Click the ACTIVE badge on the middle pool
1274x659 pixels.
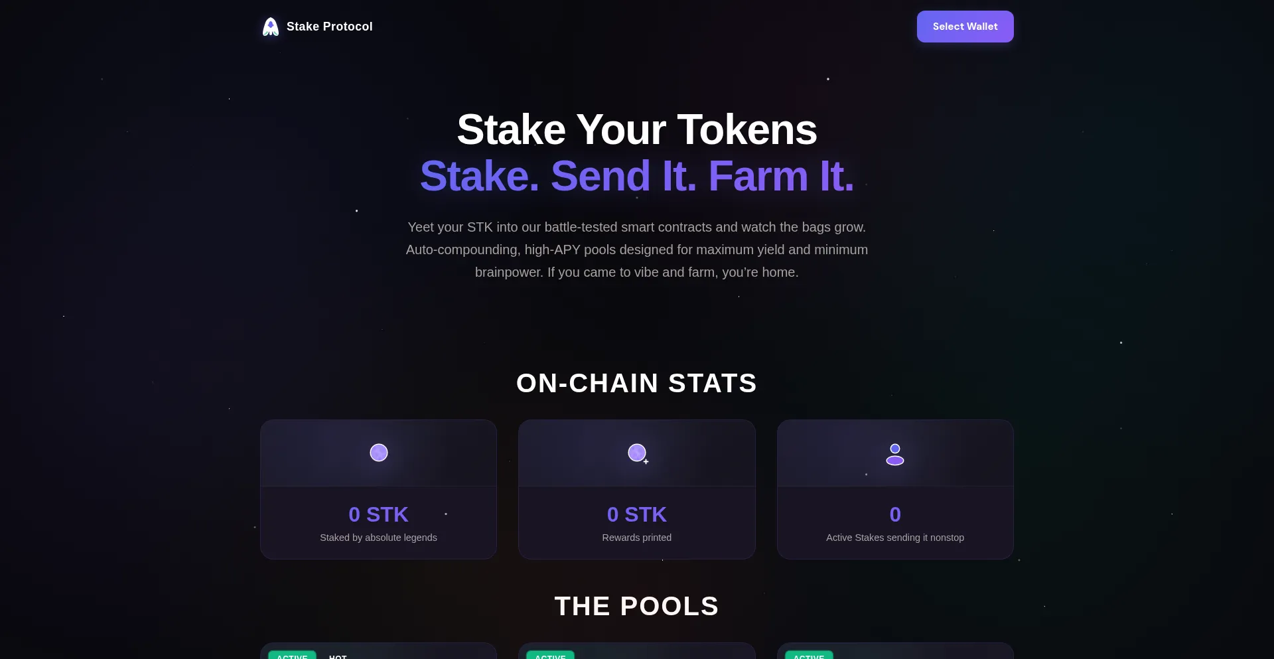tap(550, 656)
